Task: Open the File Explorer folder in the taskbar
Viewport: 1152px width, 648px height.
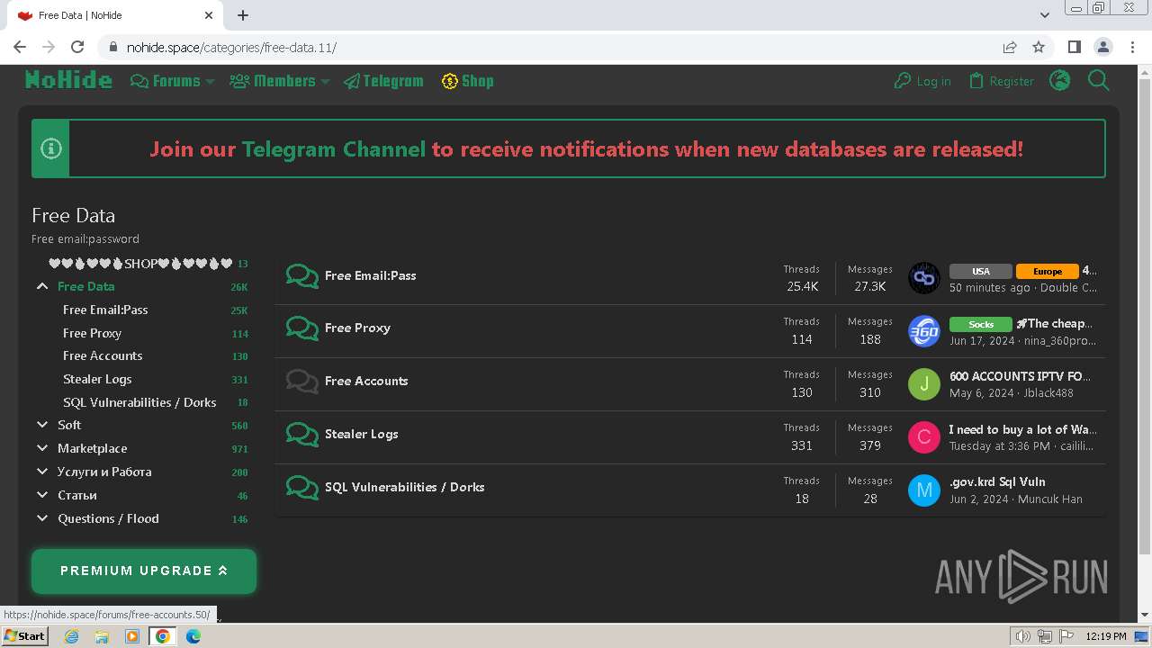Action: (x=102, y=636)
